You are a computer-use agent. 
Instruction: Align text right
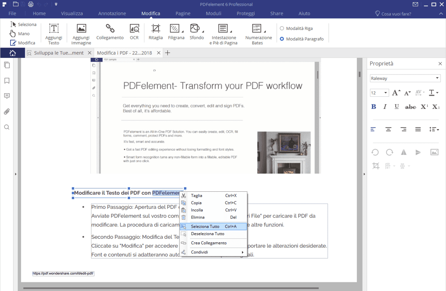coord(403,129)
